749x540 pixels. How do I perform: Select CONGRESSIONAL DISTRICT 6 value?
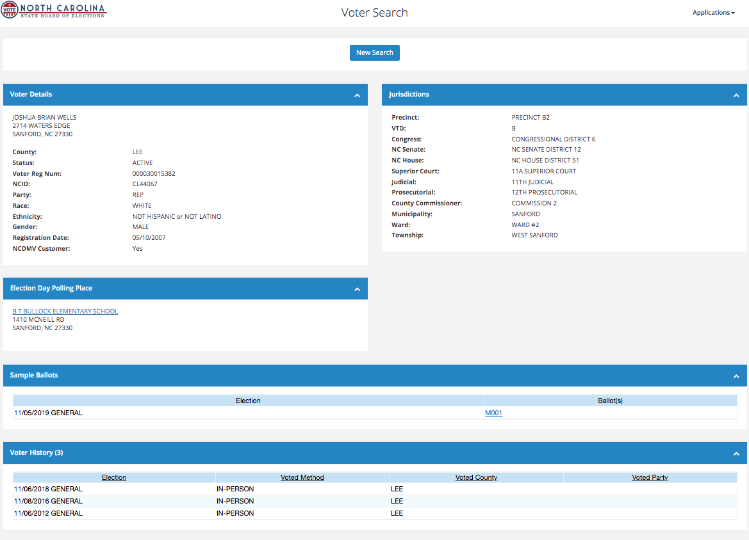tap(553, 139)
